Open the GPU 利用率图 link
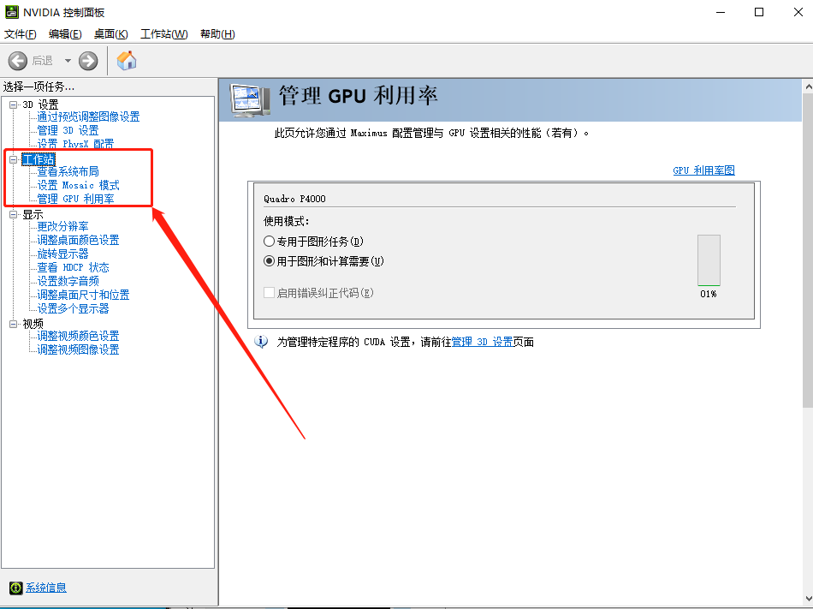The image size is (813, 609). 703,170
